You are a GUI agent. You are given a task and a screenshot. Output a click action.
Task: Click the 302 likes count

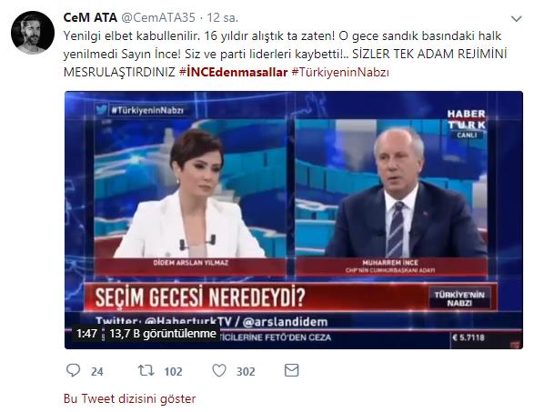[x=246, y=371]
